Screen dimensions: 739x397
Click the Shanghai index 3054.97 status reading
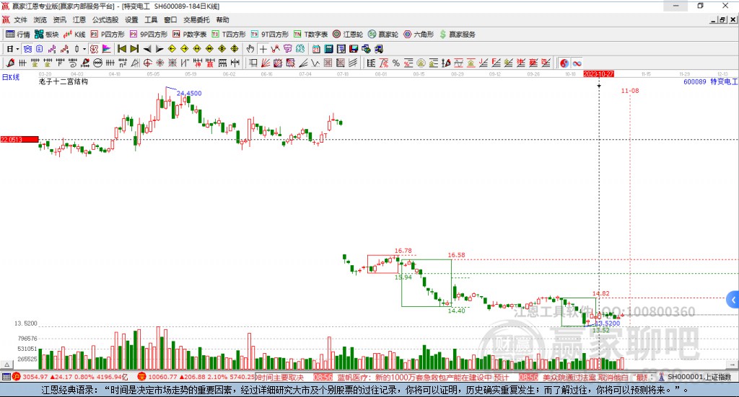(35, 377)
